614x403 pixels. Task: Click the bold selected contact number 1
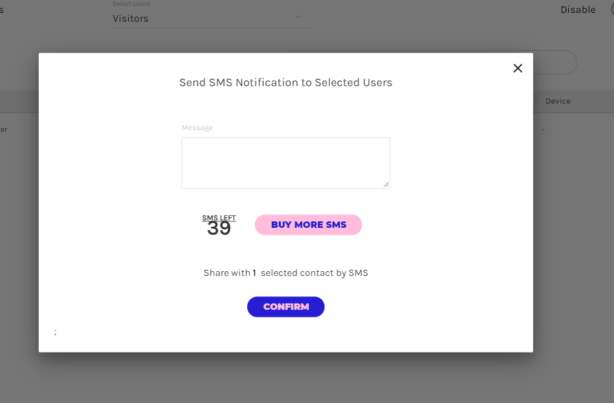(x=254, y=273)
